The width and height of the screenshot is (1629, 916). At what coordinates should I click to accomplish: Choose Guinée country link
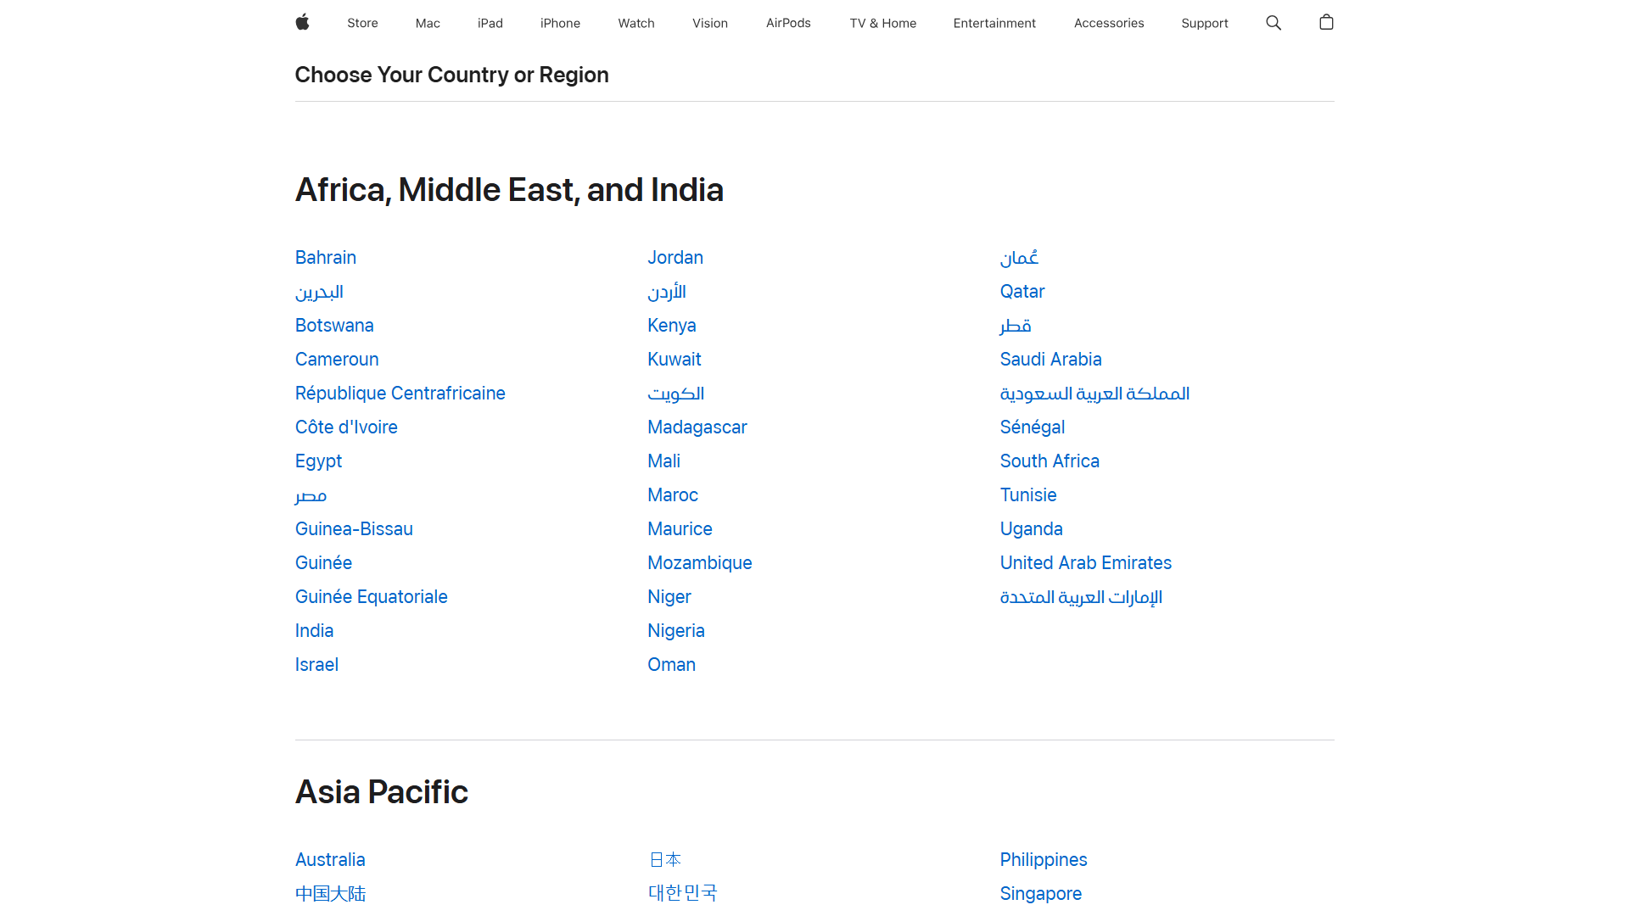[323, 563]
